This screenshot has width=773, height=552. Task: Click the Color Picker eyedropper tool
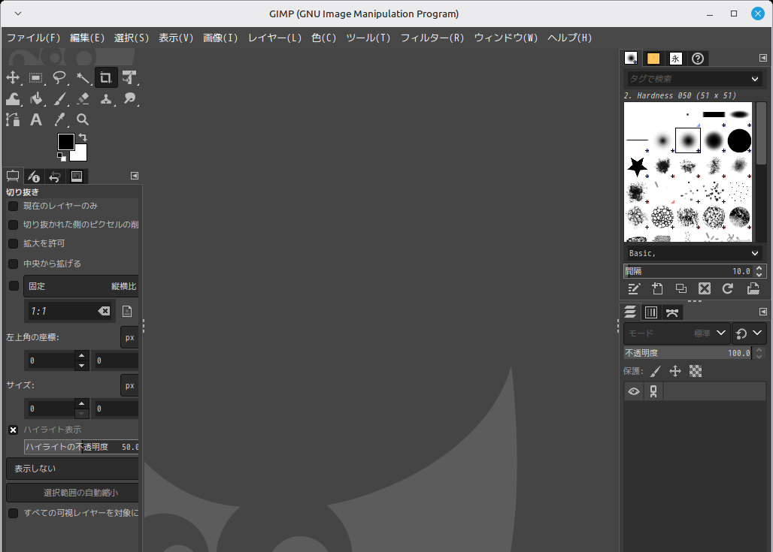click(59, 119)
